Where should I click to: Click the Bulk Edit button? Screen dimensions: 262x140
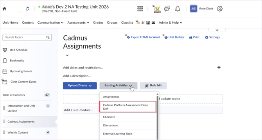(x=153, y=86)
